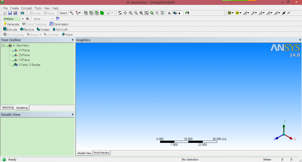
Task: Select the Zoom tool
Action: coord(131,13)
